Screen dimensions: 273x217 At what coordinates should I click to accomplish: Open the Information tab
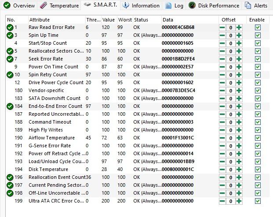click(141, 6)
